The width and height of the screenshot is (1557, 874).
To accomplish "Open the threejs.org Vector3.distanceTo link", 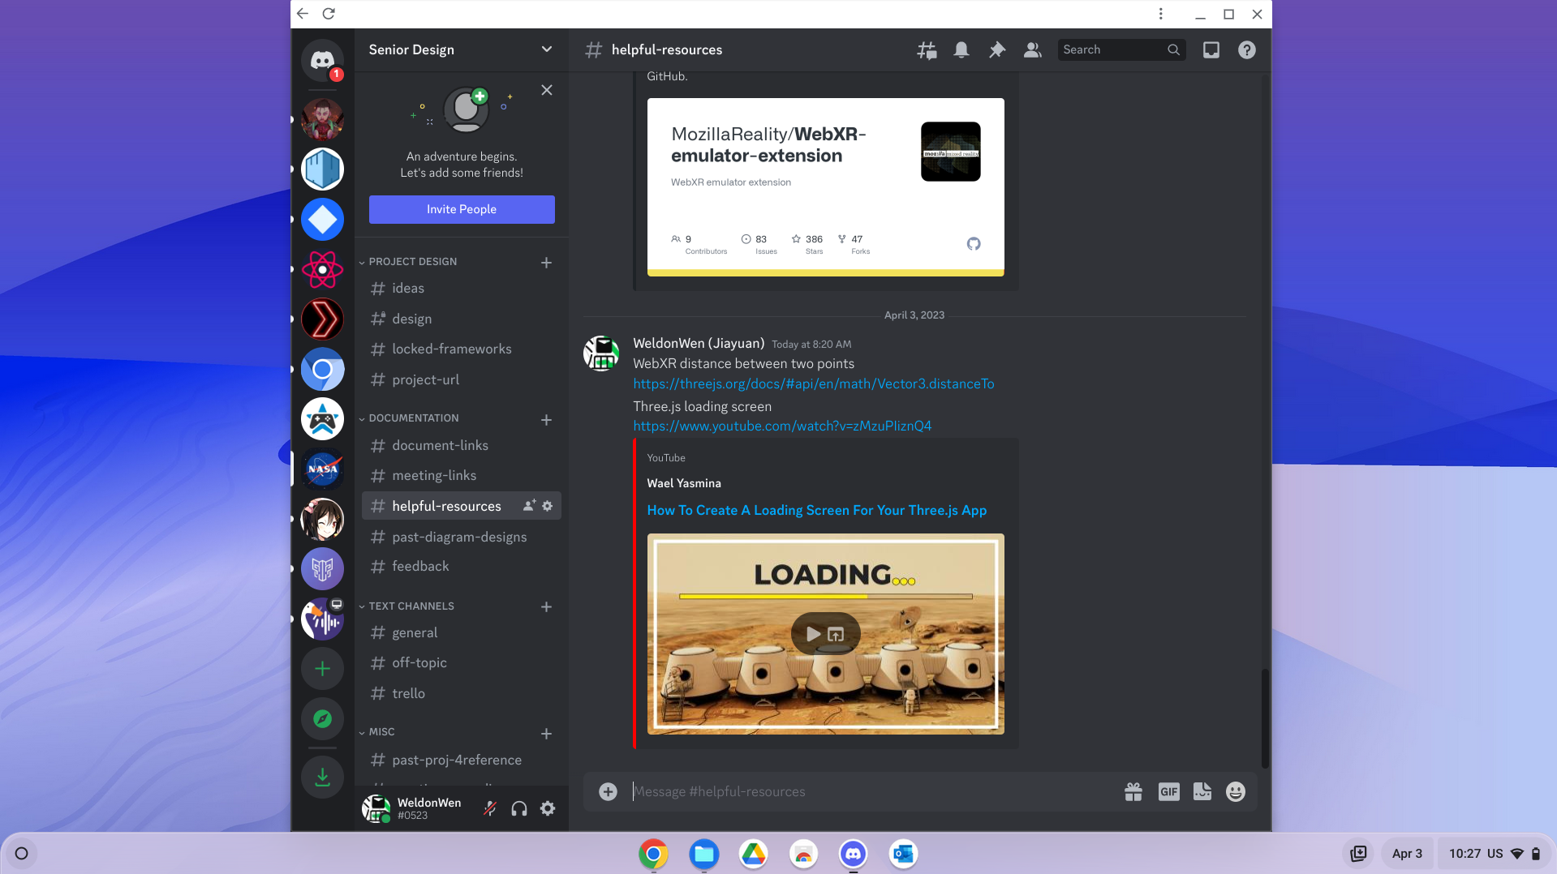I will click(814, 384).
